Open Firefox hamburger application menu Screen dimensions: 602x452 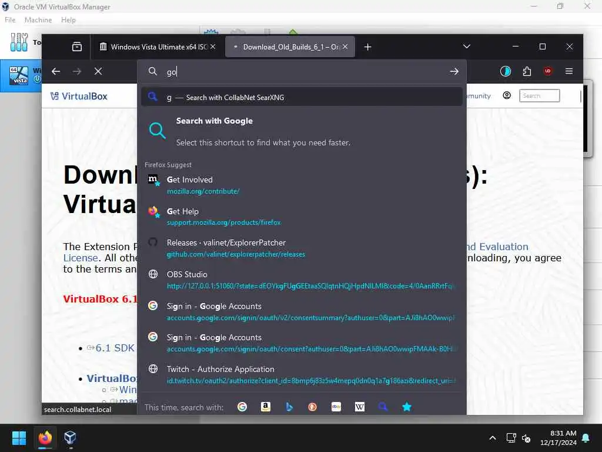click(569, 71)
